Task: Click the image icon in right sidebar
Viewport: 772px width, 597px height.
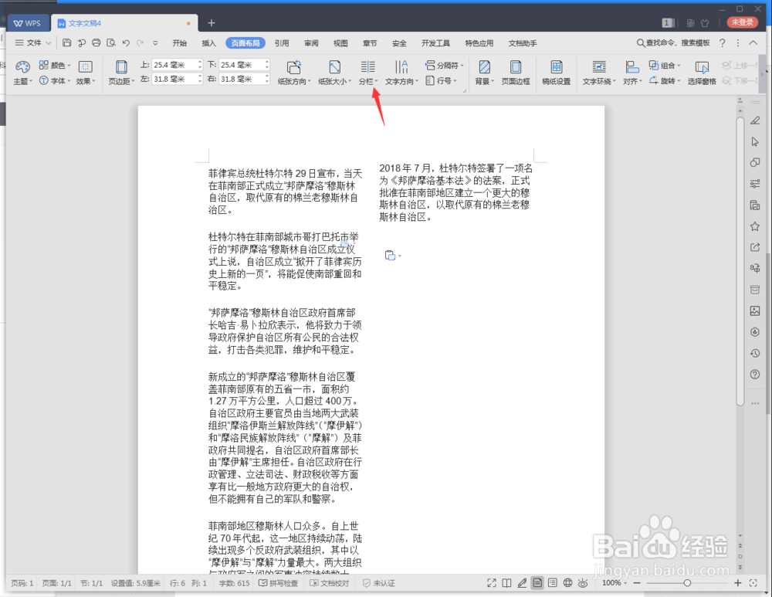Action: point(755,310)
